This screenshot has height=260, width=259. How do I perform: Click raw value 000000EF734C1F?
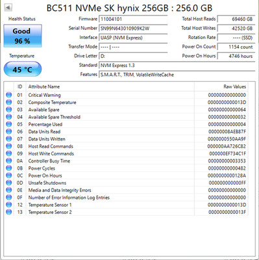pyautogui.click(x=228, y=153)
